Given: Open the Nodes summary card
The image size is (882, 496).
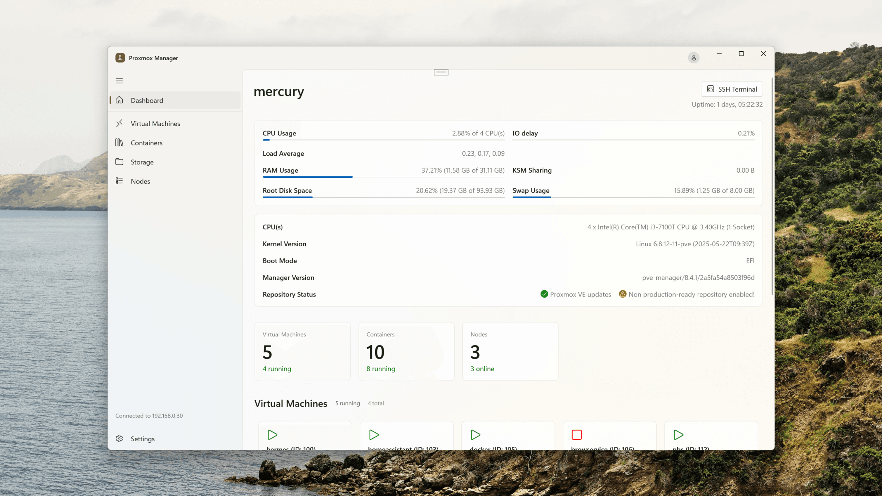Looking at the screenshot, I should (510, 351).
